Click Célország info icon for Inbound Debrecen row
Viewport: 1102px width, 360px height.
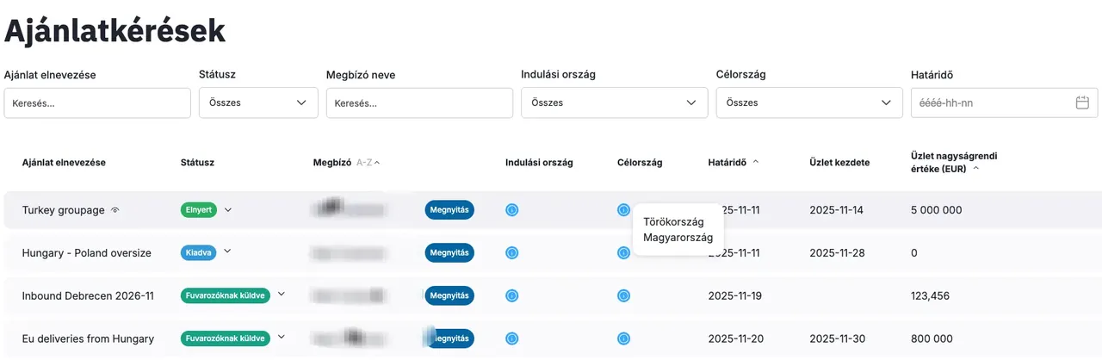click(x=623, y=295)
